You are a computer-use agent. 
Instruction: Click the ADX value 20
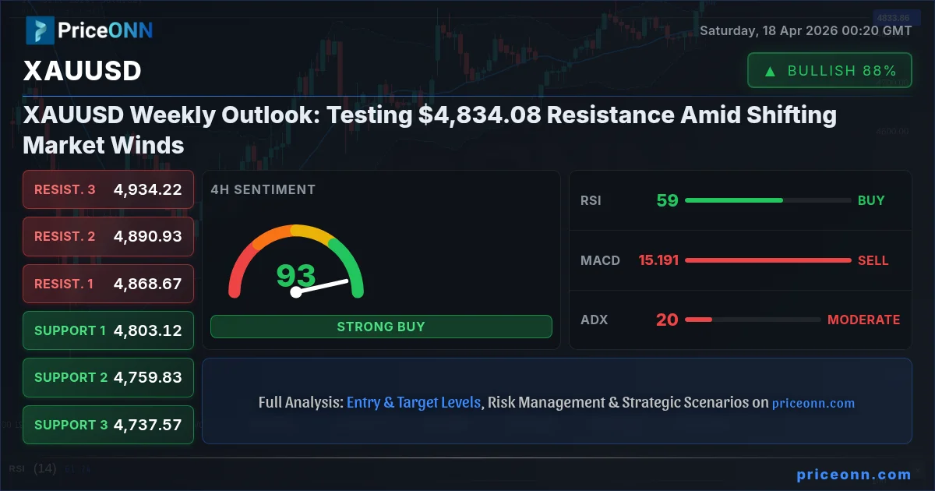[x=667, y=320]
